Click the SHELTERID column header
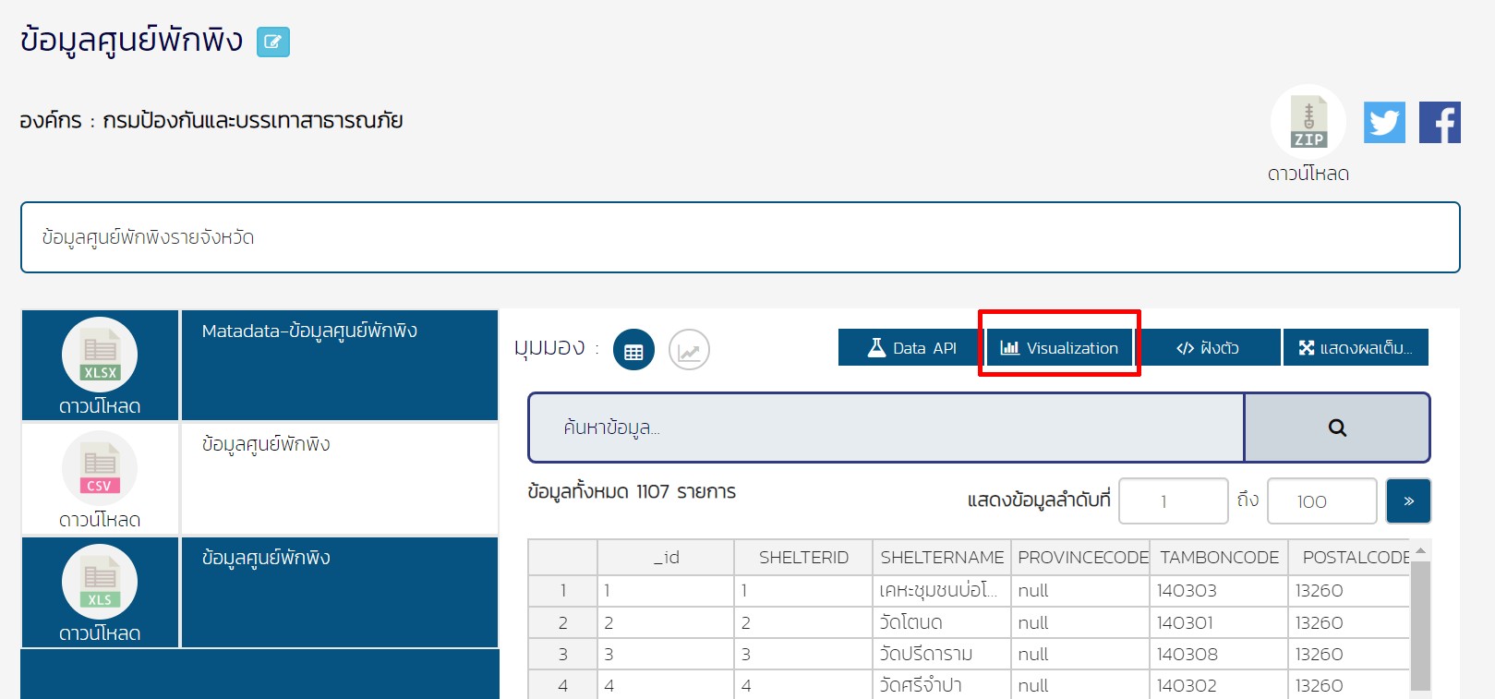This screenshot has height=699, width=1495. (803, 558)
